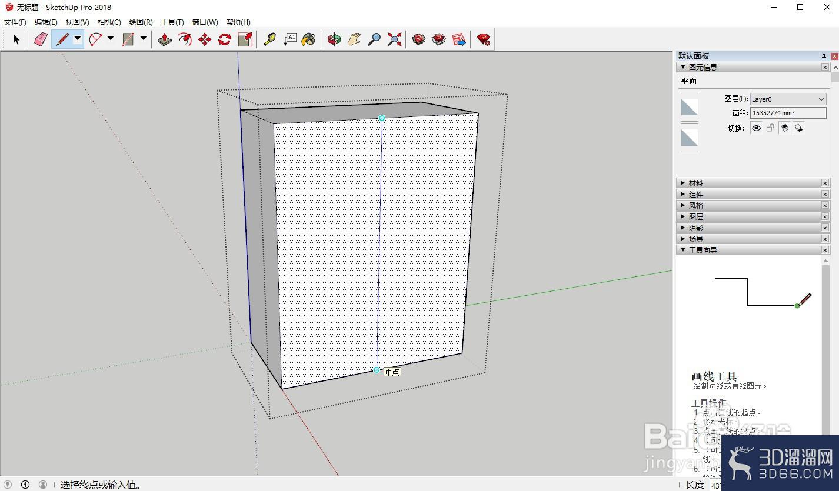This screenshot has height=491, width=839.
Task: Pick the Tape Measure tool
Action: pyautogui.click(x=269, y=39)
